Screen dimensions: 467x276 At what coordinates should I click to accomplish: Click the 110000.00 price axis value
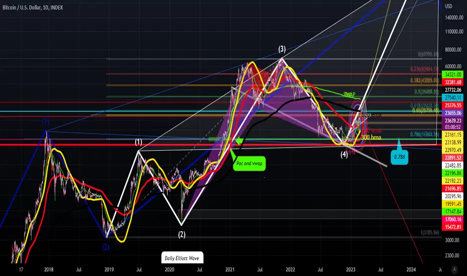point(454,32)
